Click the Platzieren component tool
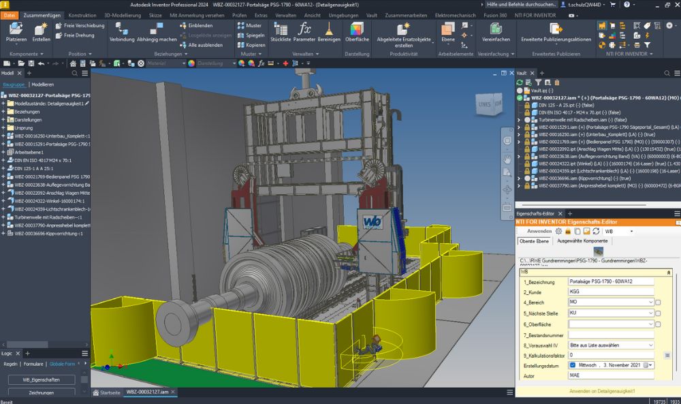 [16, 32]
